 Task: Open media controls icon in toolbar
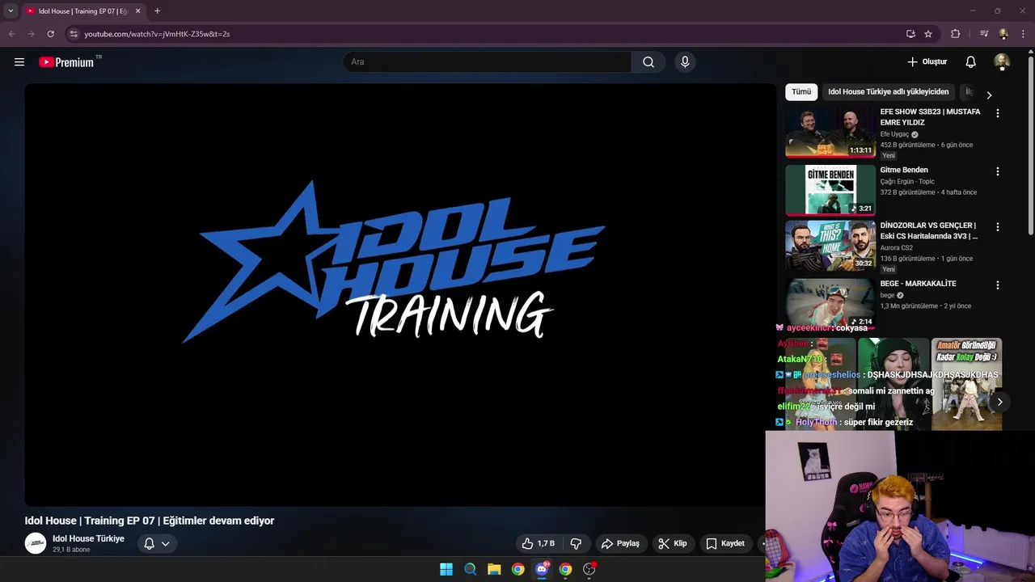pyautogui.click(x=984, y=34)
